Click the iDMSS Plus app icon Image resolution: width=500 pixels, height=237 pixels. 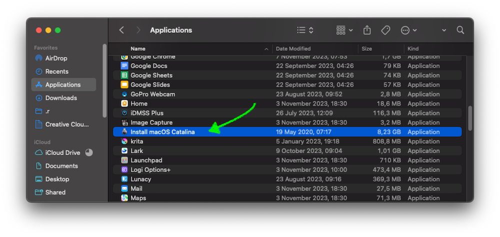tap(124, 113)
